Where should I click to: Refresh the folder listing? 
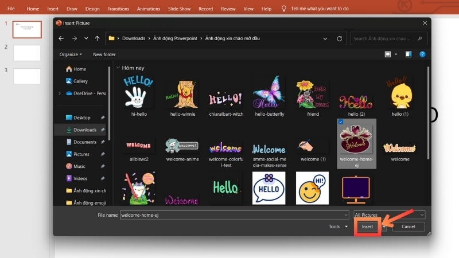click(339, 38)
